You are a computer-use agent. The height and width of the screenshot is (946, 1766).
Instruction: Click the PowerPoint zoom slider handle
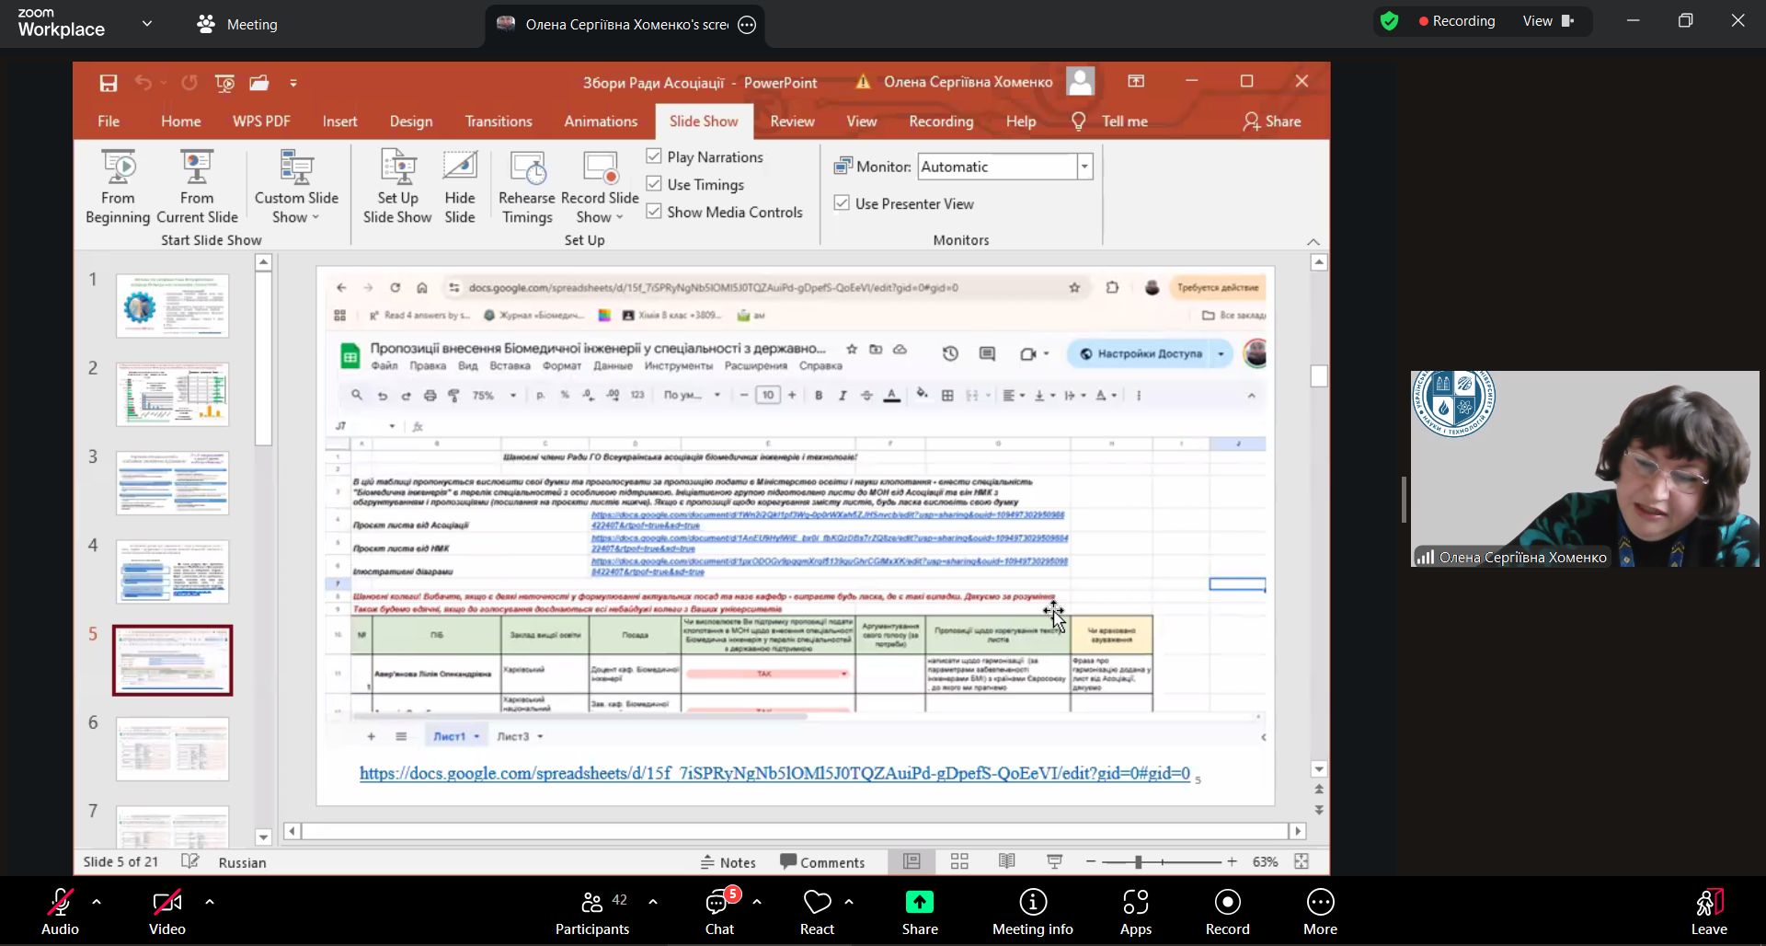click(x=1138, y=862)
